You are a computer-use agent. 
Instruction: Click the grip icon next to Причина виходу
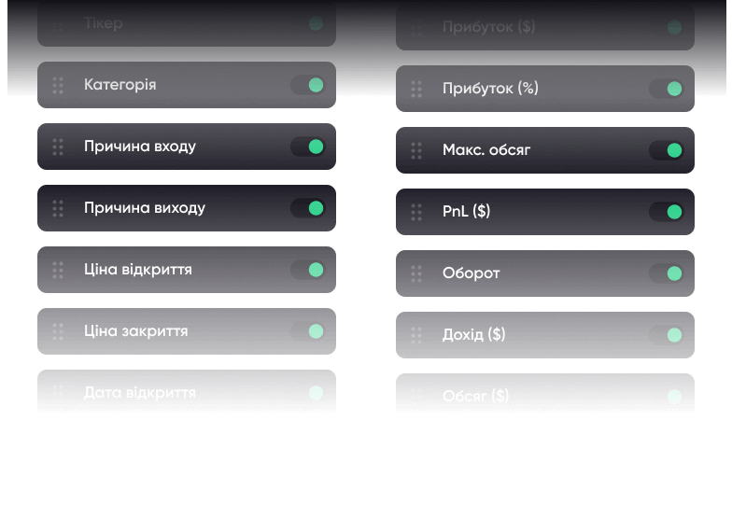tap(58, 208)
